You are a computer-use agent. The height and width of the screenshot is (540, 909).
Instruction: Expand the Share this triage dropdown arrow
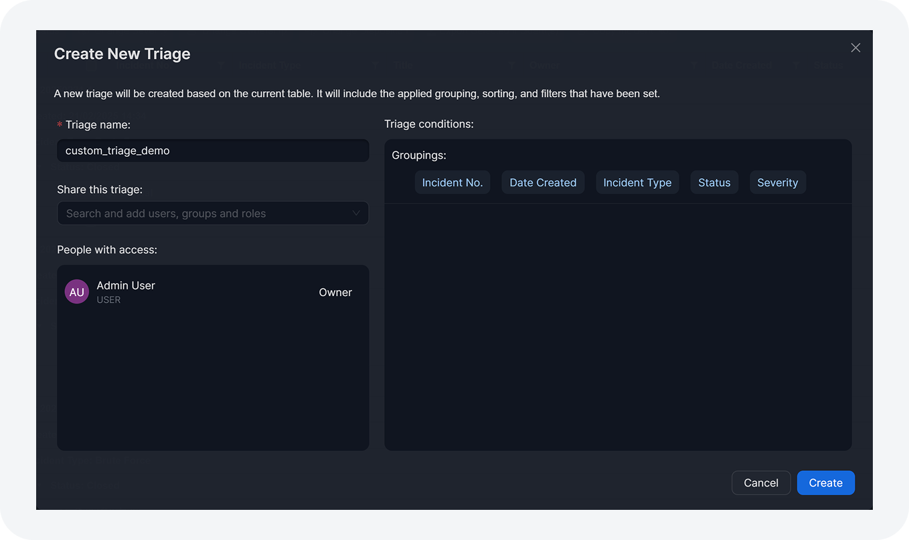coord(356,214)
